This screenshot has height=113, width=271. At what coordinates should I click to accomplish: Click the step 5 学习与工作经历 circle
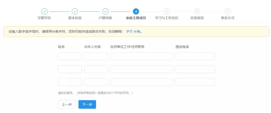(x=166, y=12)
